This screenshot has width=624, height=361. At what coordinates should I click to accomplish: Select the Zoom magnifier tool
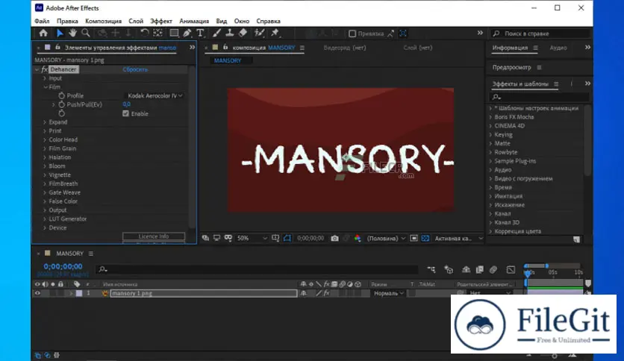point(86,34)
